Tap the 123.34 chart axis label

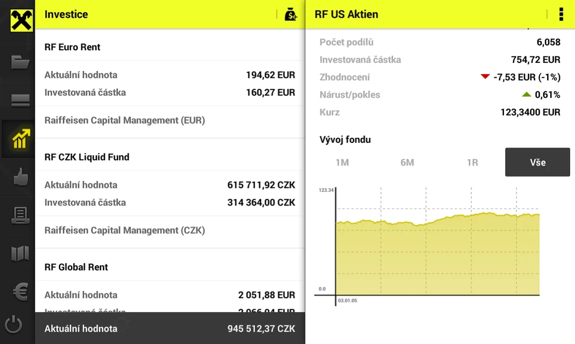[326, 190]
